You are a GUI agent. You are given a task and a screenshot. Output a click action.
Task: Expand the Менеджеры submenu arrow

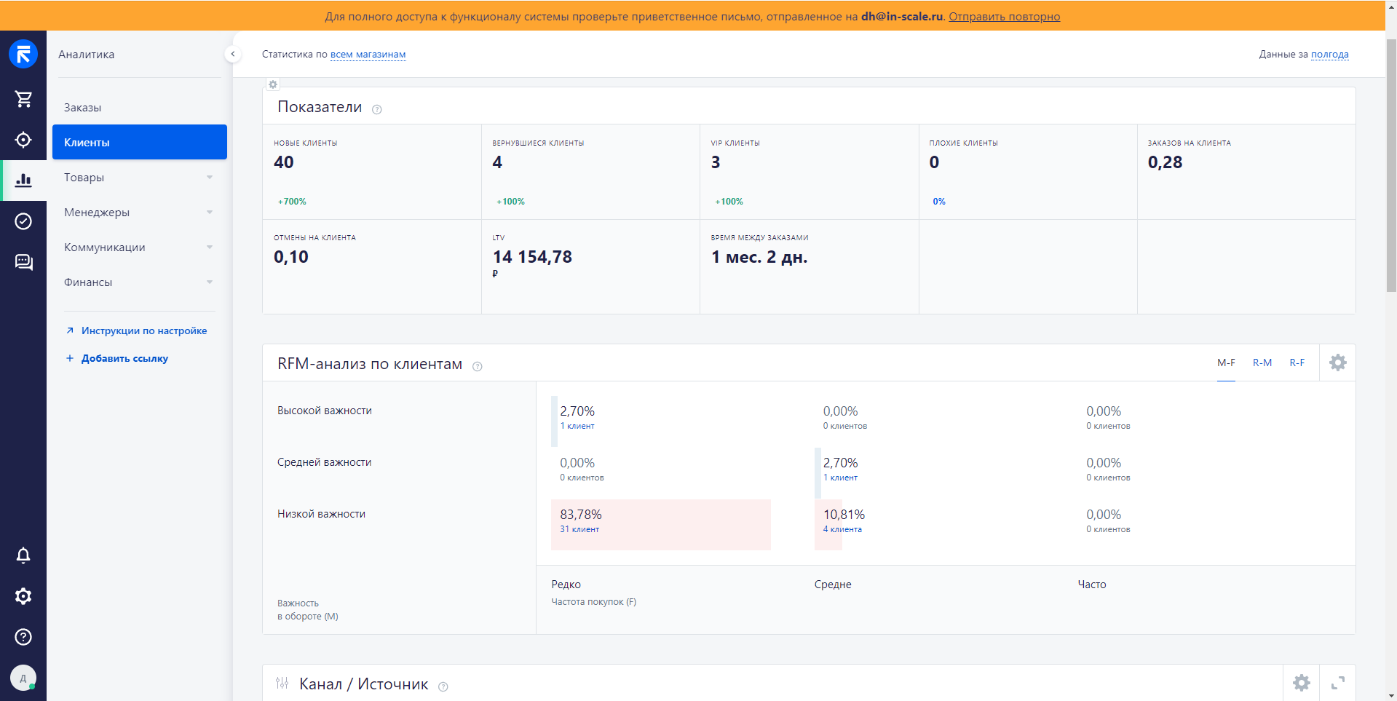[210, 213]
